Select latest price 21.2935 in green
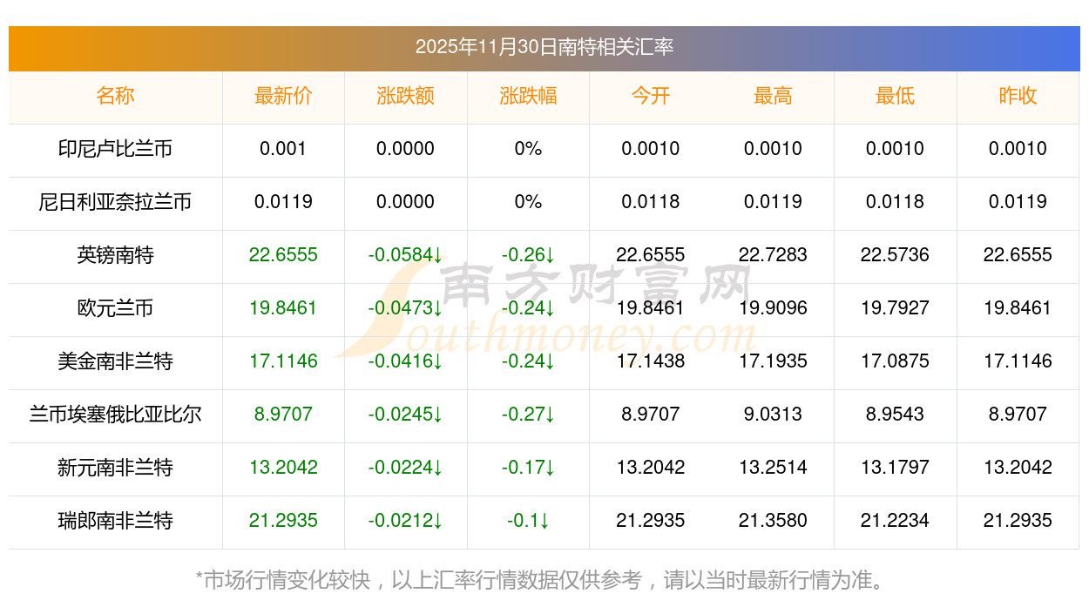This screenshot has width=1089, height=607. (x=283, y=521)
